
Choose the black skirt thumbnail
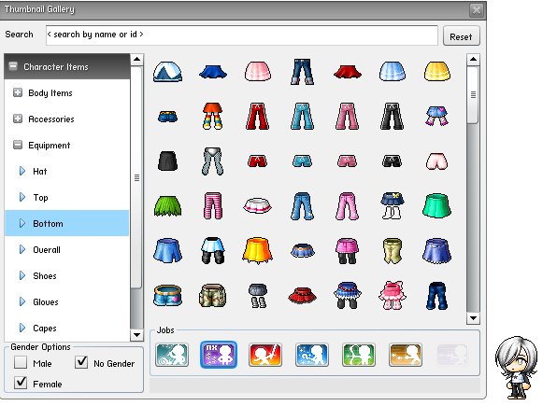tap(167, 161)
